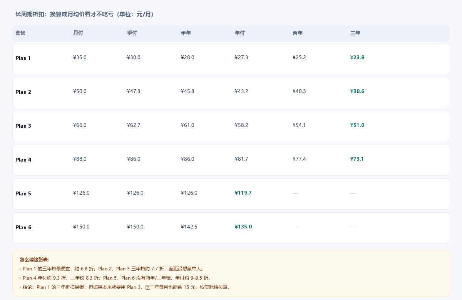Click Plan 6 half-year price ¥142.5

coord(189,227)
